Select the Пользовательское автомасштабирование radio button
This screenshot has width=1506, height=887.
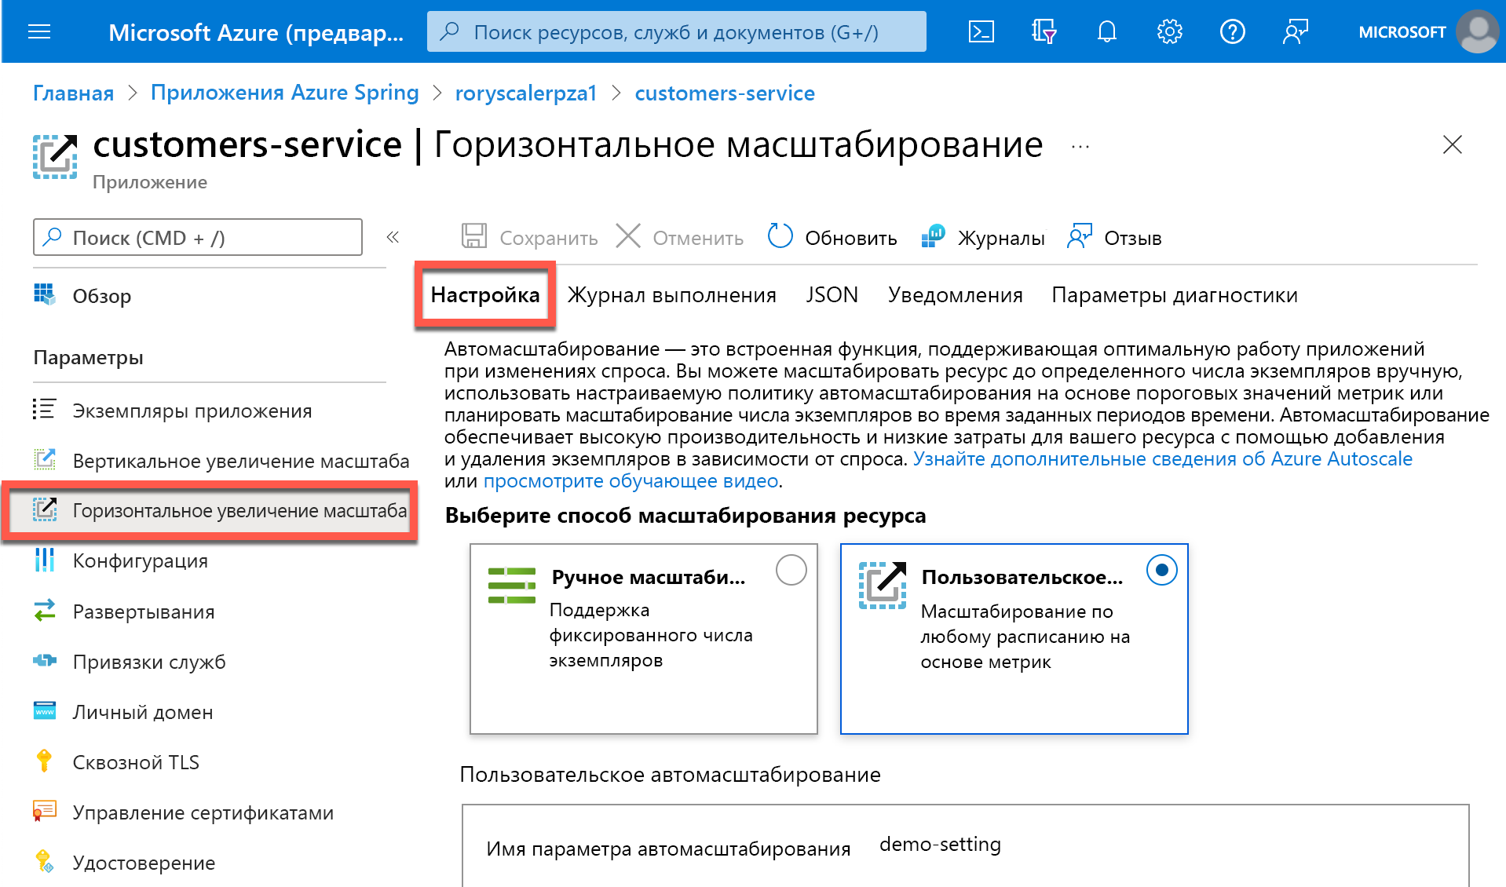point(1161,570)
